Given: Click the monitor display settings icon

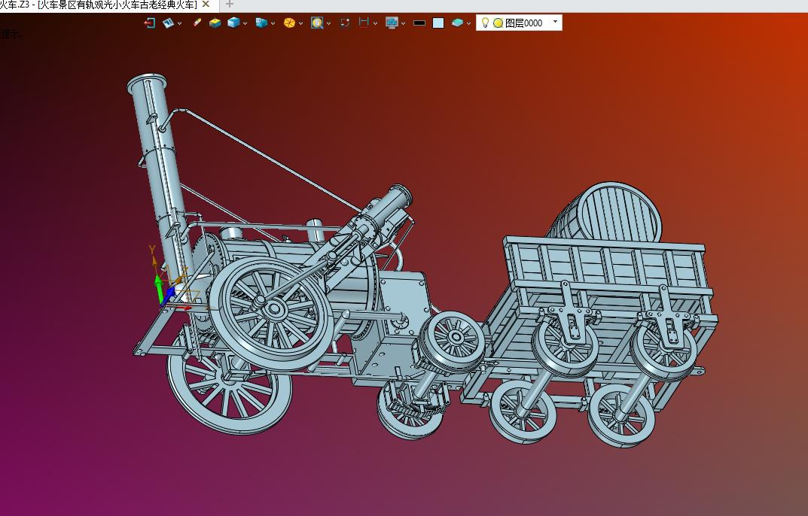Looking at the screenshot, I should pos(392,23).
